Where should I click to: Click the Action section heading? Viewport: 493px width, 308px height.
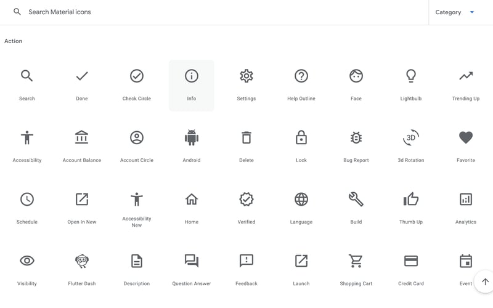13,41
